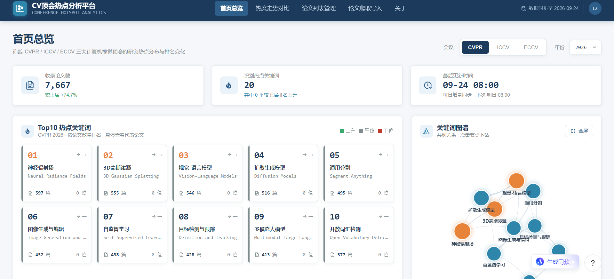Image resolution: width=614 pixels, height=279 pixels.
Task: Click paper icon in 扩散生成模型 card
Action: 257,193
